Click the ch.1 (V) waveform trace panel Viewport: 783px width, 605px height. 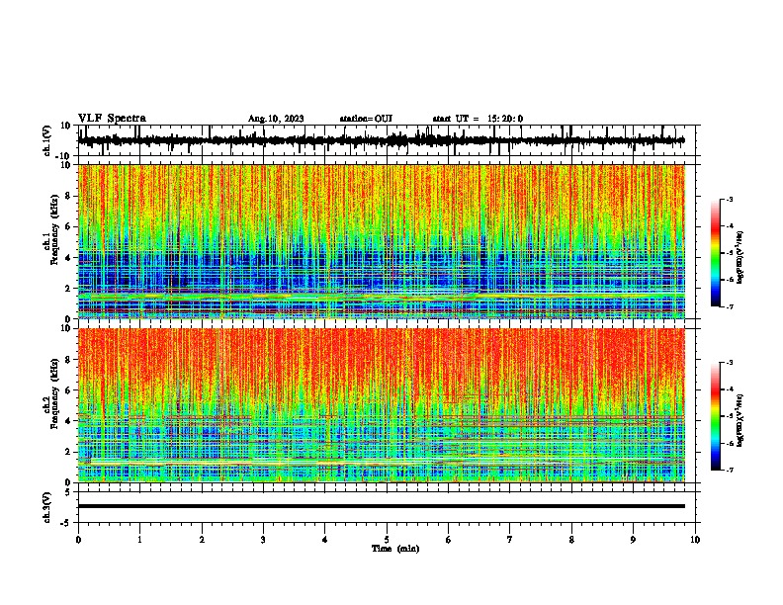389,140
